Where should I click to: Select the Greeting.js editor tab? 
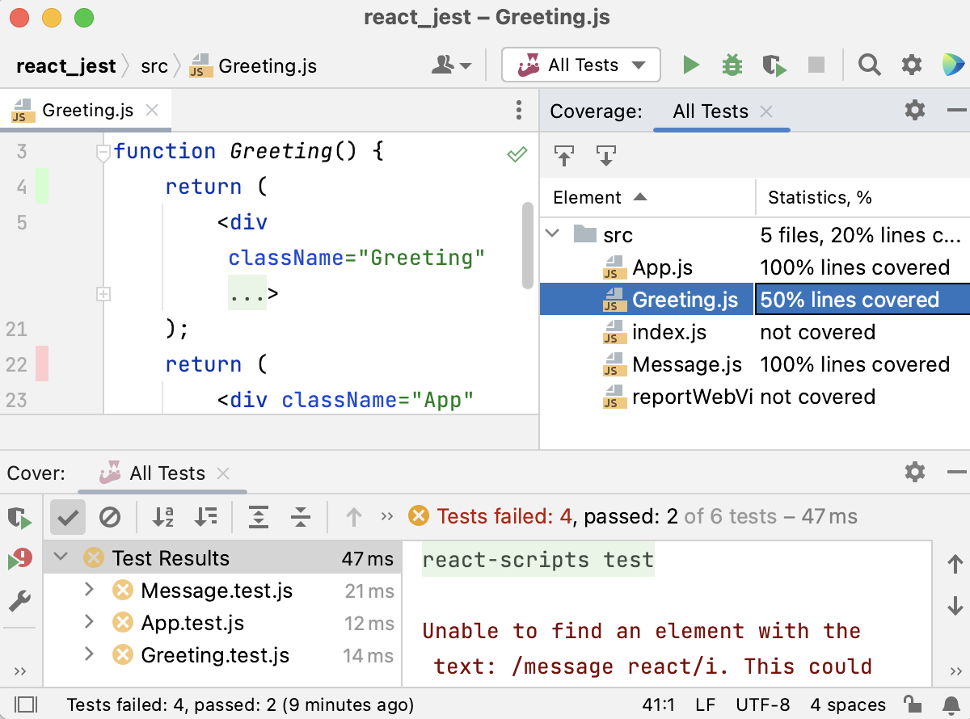tap(87, 111)
